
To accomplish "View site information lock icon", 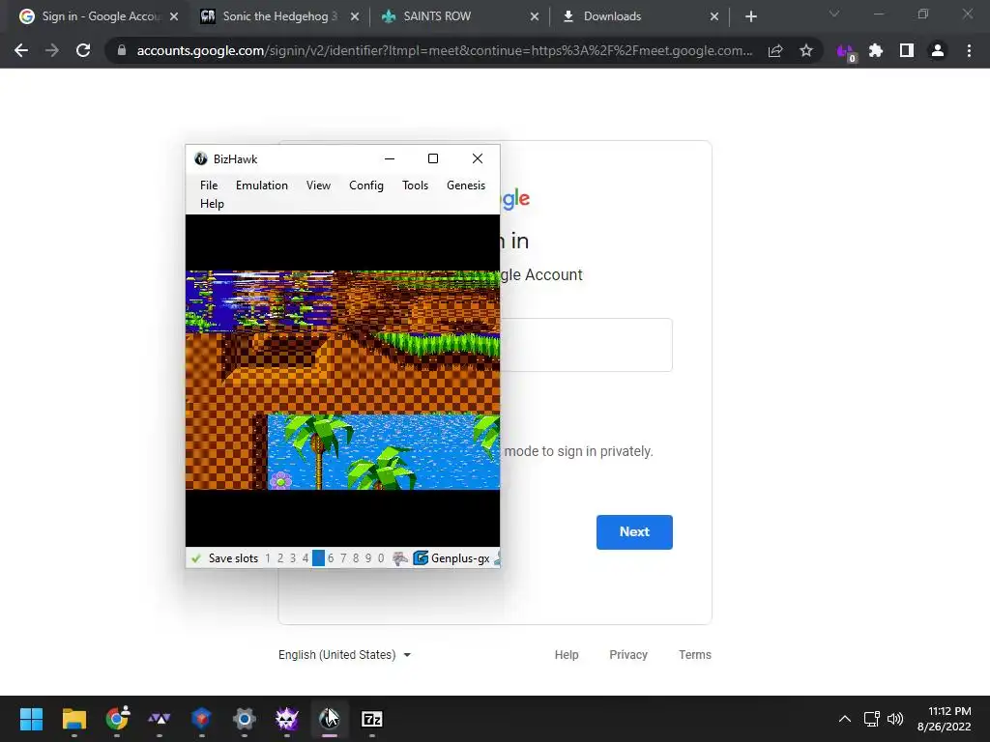I will click(122, 50).
